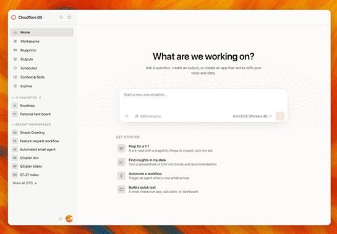Open the user avatar at sidebar bottom

(69, 219)
